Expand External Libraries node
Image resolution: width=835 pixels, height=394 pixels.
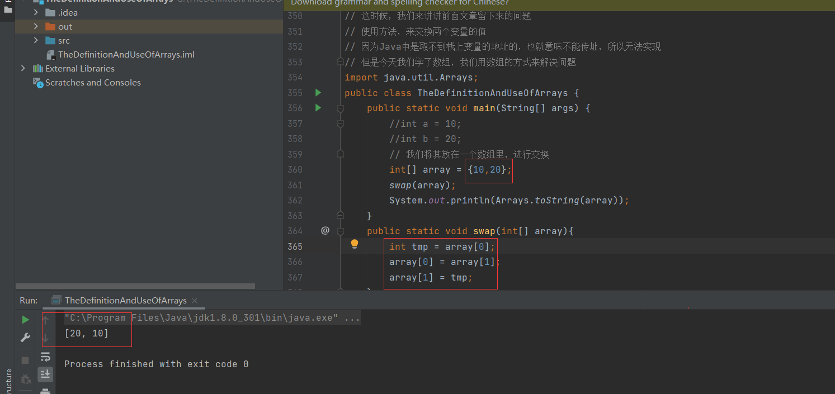(22, 68)
